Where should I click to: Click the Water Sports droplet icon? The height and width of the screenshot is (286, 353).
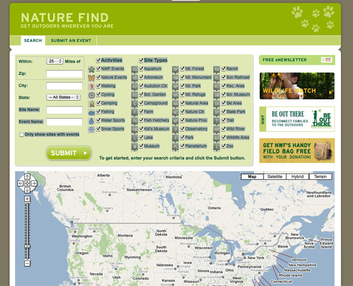pos(91,121)
